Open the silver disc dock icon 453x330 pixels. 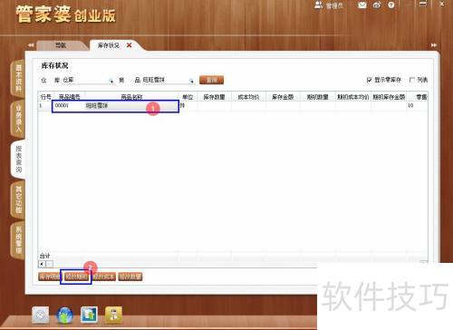click(x=41, y=315)
